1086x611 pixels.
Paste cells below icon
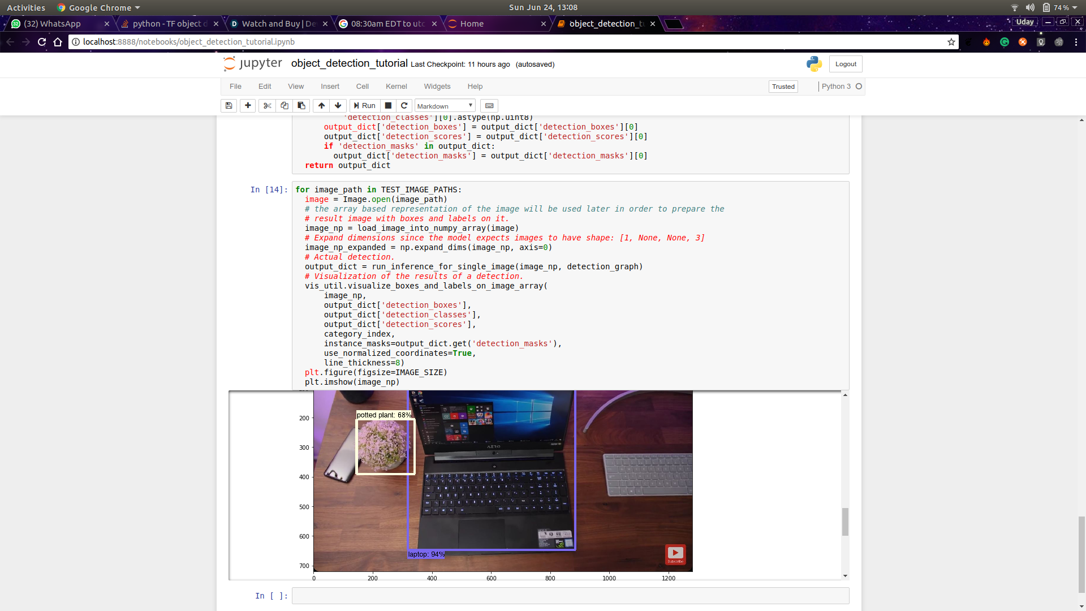(301, 106)
